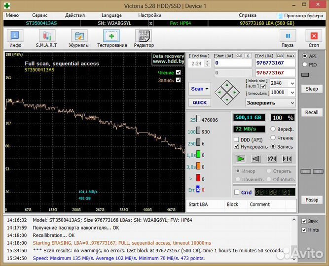This screenshot has height=266, width=329.
Task: Open the timeout 10000 ms dropdown
Action: coord(292,92)
